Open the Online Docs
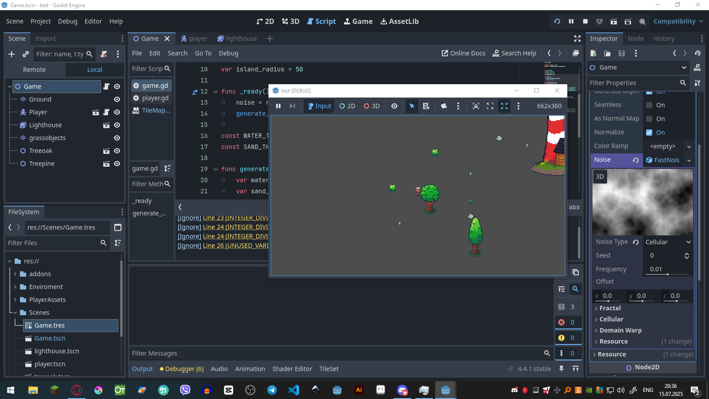Image resolution: width=709 pixels, height=399 pixels. [x=463, y=53]
